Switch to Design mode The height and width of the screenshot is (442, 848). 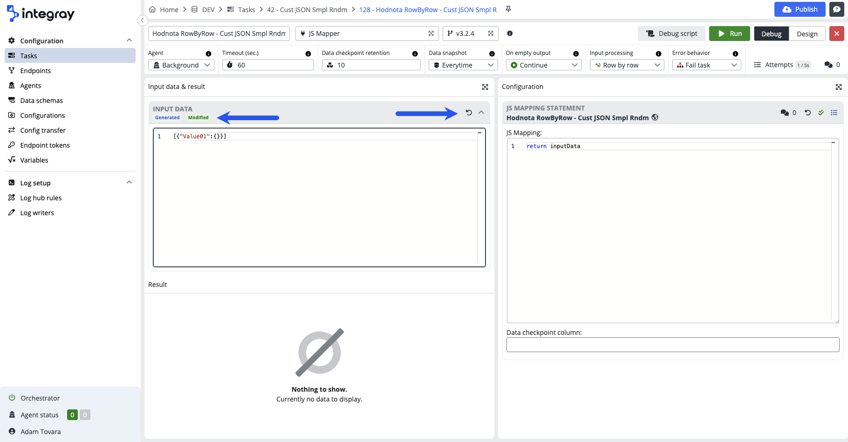pos(807,34)
